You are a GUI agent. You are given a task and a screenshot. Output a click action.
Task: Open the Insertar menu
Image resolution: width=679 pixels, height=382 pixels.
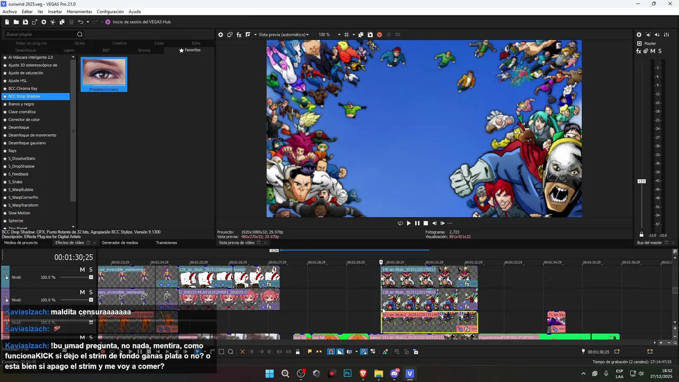55,12
